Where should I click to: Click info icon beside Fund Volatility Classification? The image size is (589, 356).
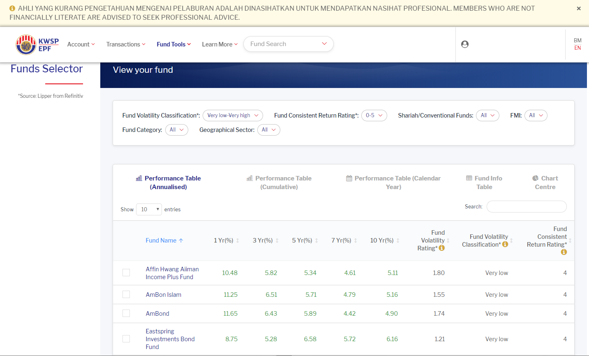click(x=505, y=244)
